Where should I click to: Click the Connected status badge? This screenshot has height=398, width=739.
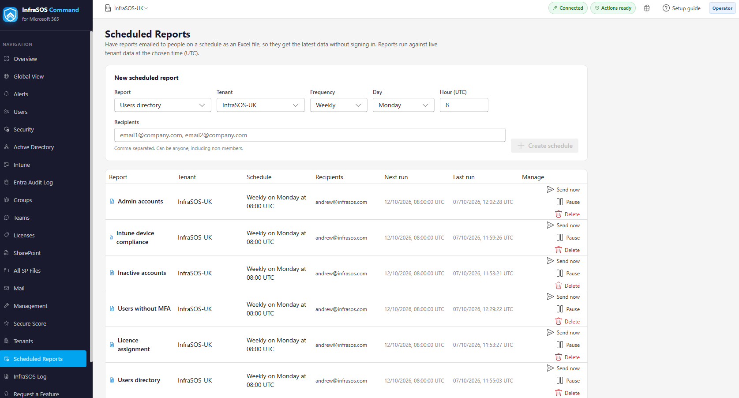click(x=568, y=8)
